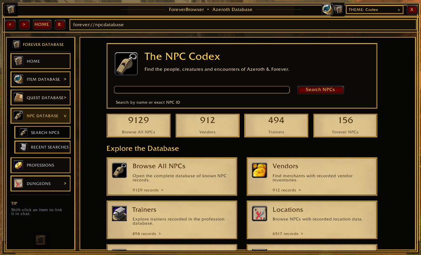Click the Home sidebar book icon
Screen dimensions: 421x255
(18, 61)
